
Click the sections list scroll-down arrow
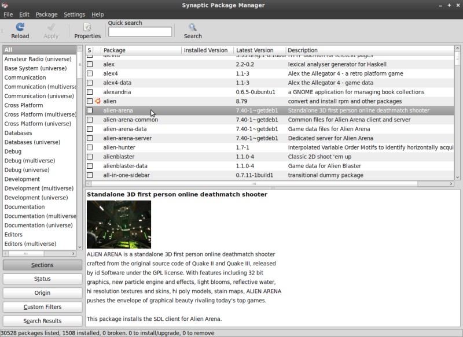point(79,247)
